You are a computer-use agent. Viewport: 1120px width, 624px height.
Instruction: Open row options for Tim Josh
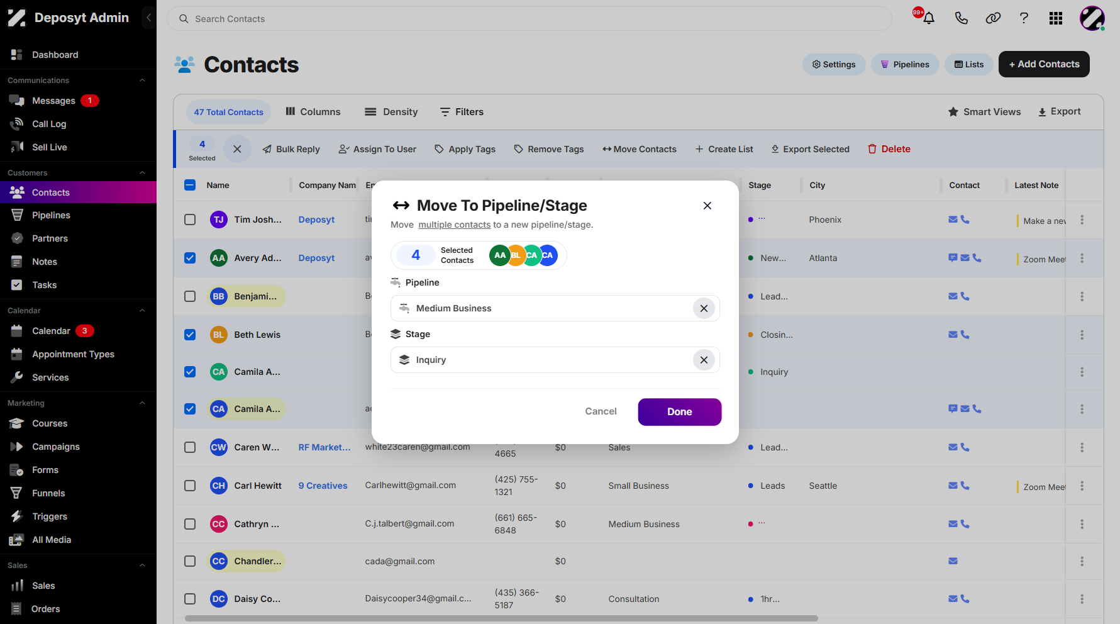point(1082,220)
